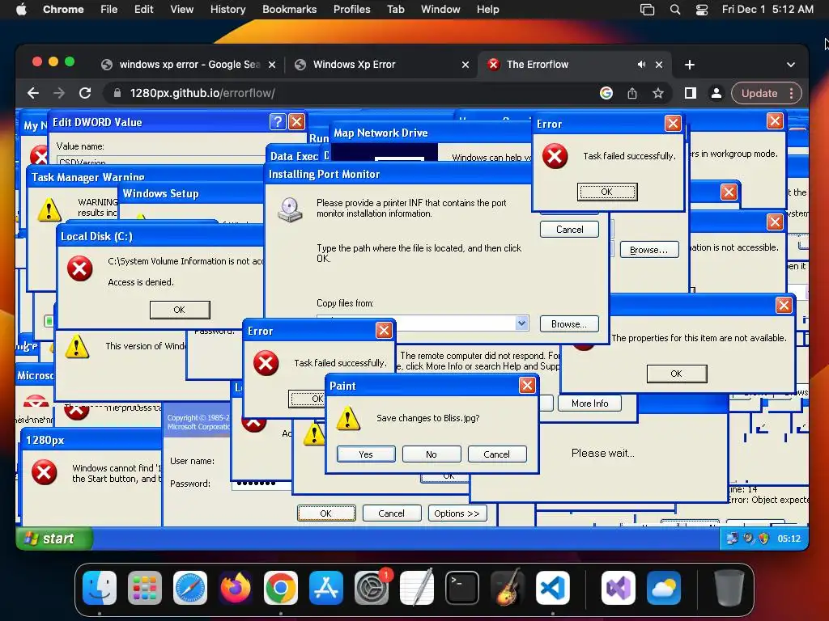
Task: Click Cancel in Installing Port Monitor dialog
Action: pyautogui.click(x=569, y=230)
